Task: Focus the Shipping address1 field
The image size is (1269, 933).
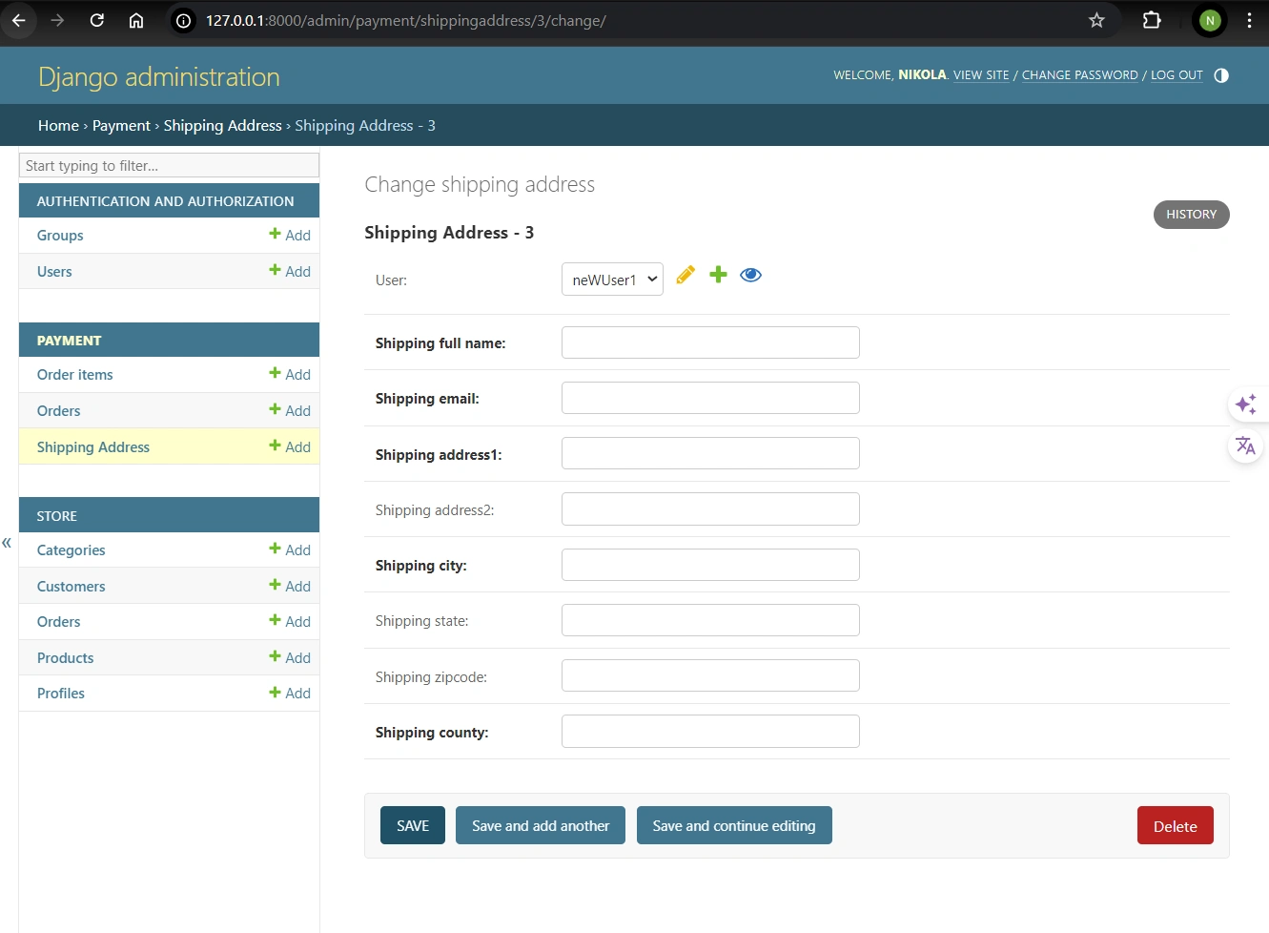Action: pyautogui.click(x=710, y=453)
